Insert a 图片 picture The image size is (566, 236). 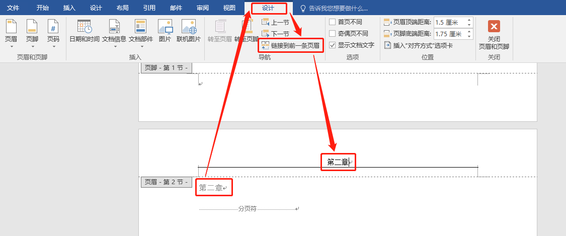coord(165,31)
